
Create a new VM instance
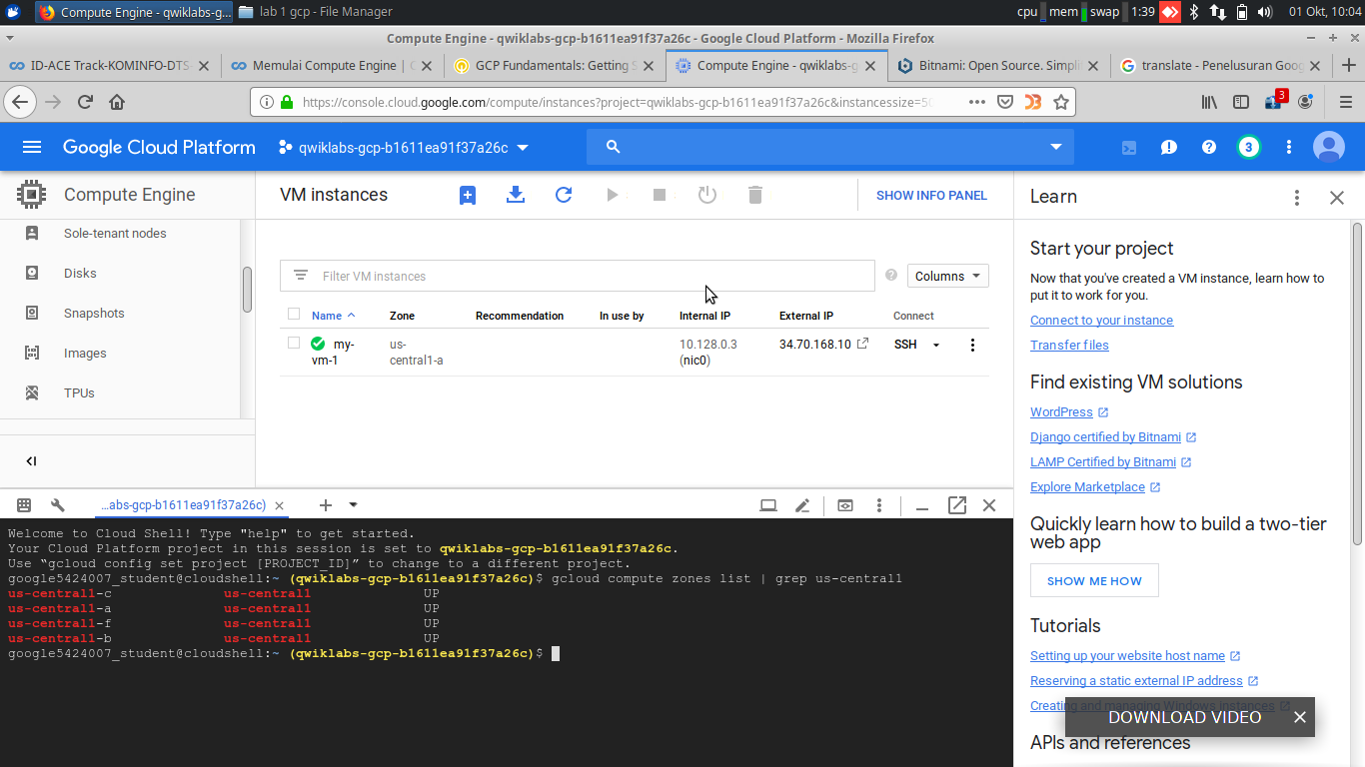point(467,195)
